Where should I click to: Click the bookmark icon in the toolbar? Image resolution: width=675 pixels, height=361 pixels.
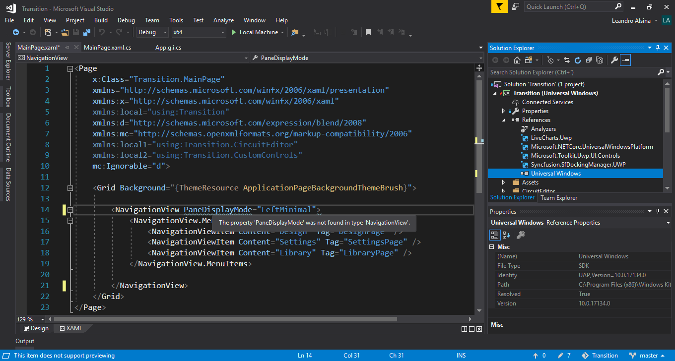click(368, 32)
